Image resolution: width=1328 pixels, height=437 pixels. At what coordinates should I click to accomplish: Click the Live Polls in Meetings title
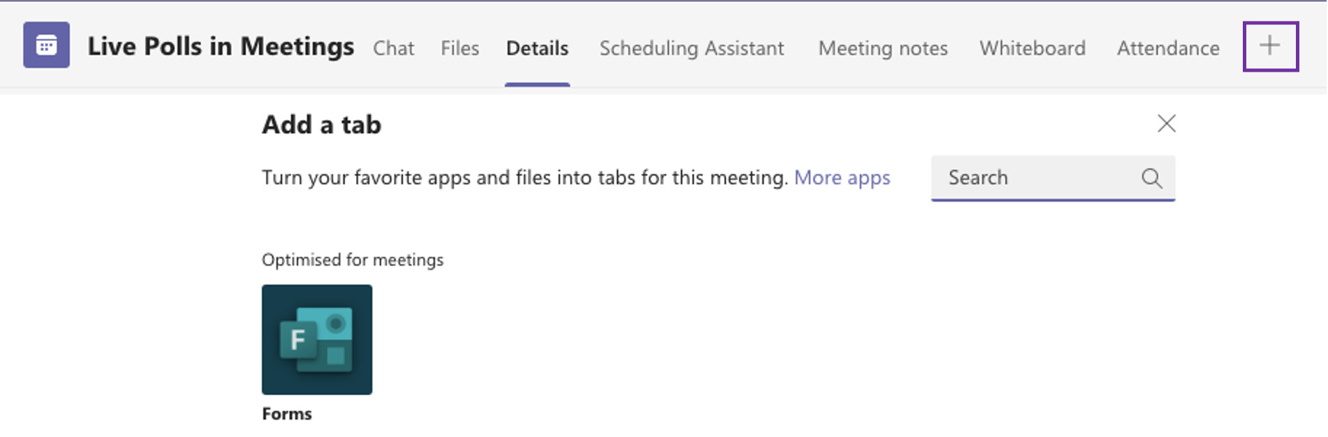pos(221,46)
